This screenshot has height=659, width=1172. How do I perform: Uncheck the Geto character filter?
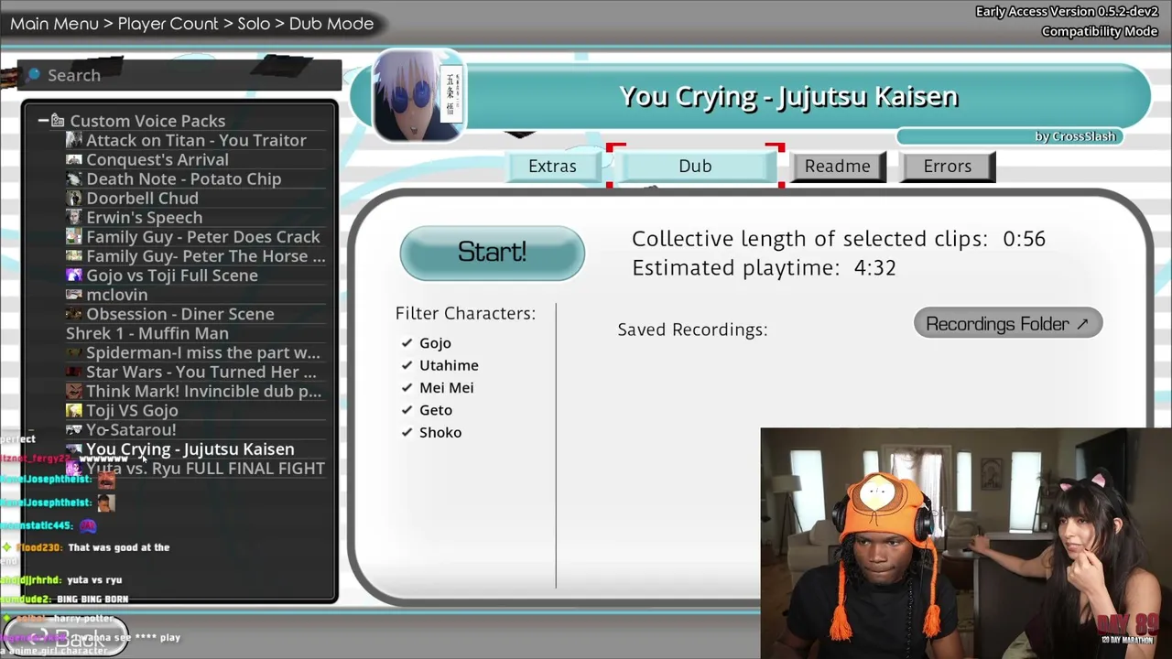point(407,410)
